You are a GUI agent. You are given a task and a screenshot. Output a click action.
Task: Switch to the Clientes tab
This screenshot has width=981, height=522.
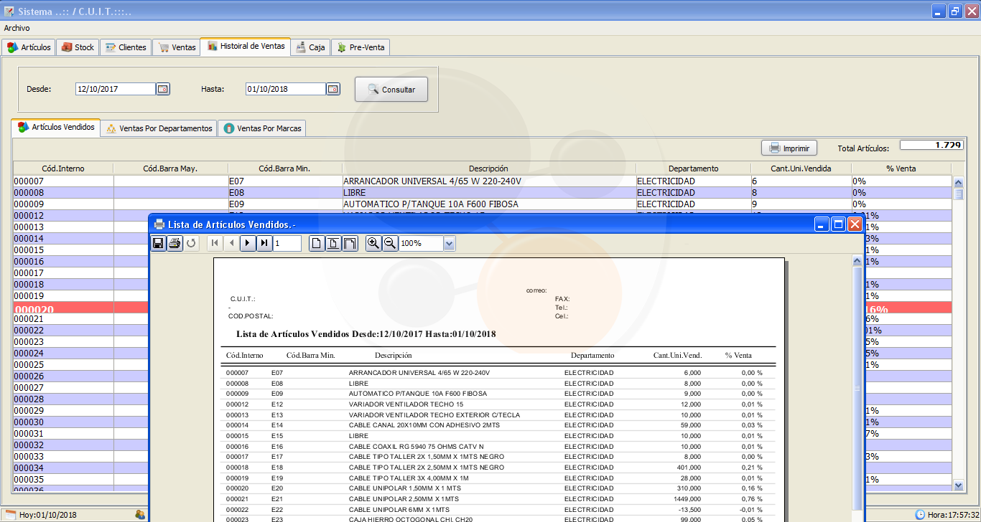[126, 47]
